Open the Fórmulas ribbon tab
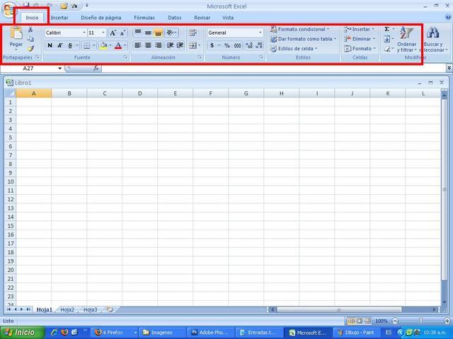453x339 pixels. point(144,18)
